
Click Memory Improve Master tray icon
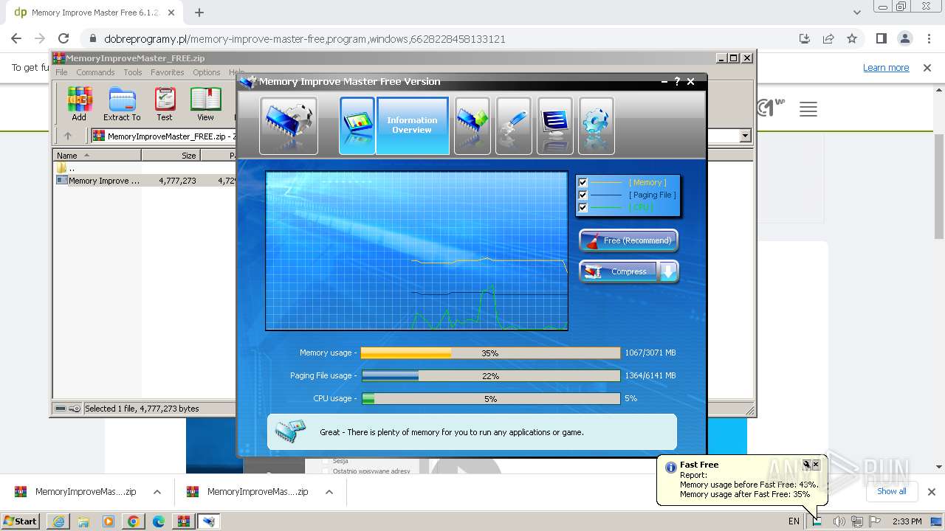(817, 521)
